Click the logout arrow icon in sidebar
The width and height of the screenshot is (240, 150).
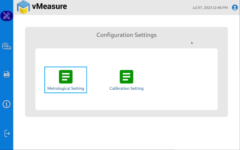7,133
